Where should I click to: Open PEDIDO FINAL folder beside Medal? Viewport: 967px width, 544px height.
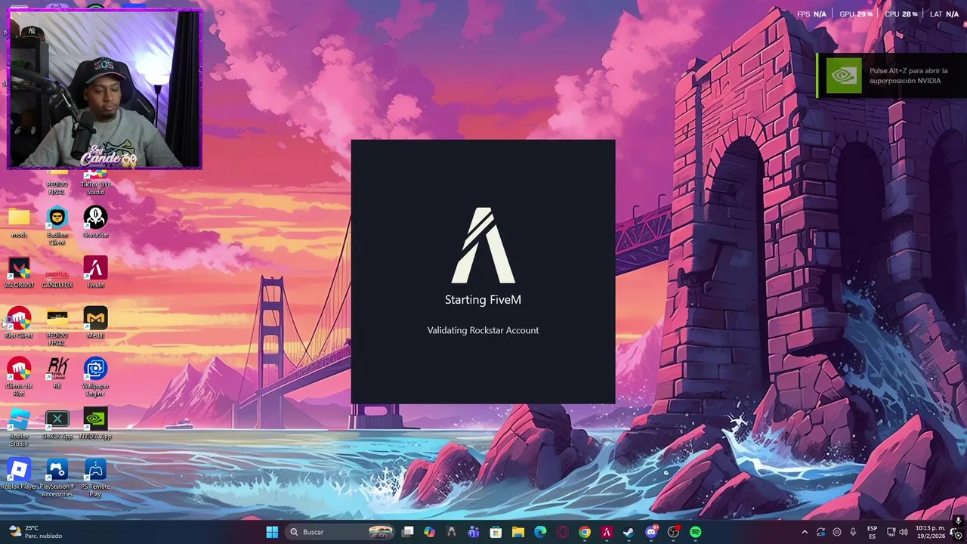[x=57, y=326]
